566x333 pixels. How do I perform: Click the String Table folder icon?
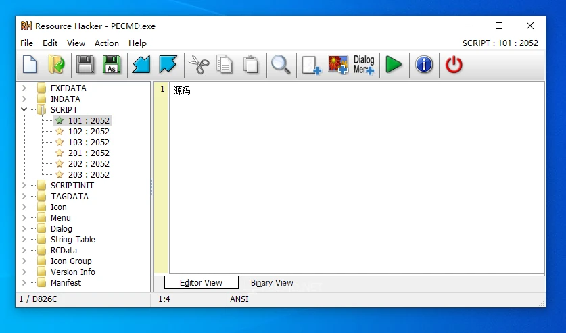click(x=41, y=239)
